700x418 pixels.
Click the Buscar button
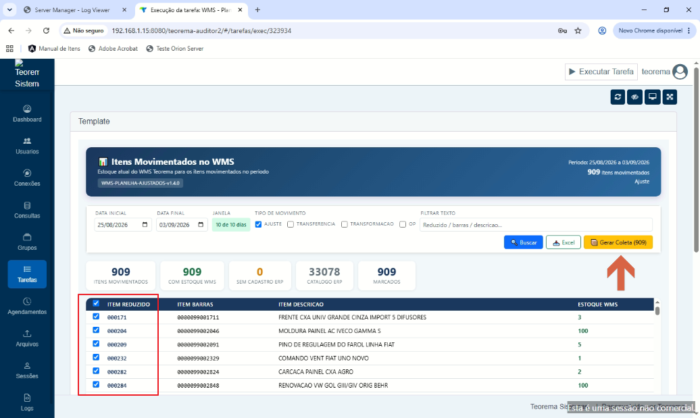(x=523, y=242)
